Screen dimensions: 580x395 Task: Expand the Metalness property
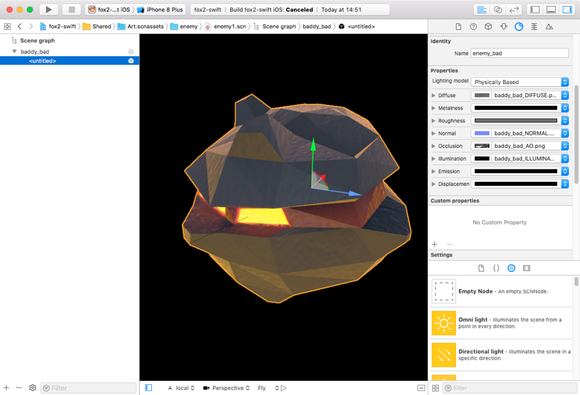[433, 108]
